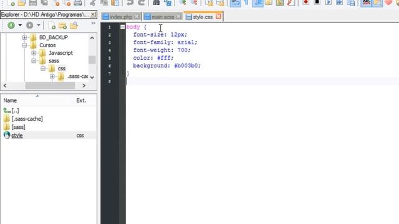Switch to the index.php tab

pos(121,17)
